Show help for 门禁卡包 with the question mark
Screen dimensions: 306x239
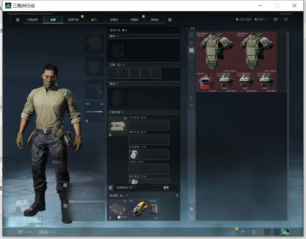[x=122, y=112]
